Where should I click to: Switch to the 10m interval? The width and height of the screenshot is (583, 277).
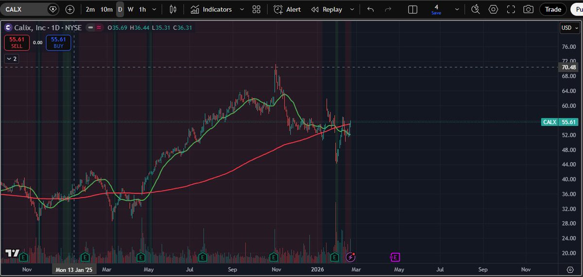click(x=106, y=9)
